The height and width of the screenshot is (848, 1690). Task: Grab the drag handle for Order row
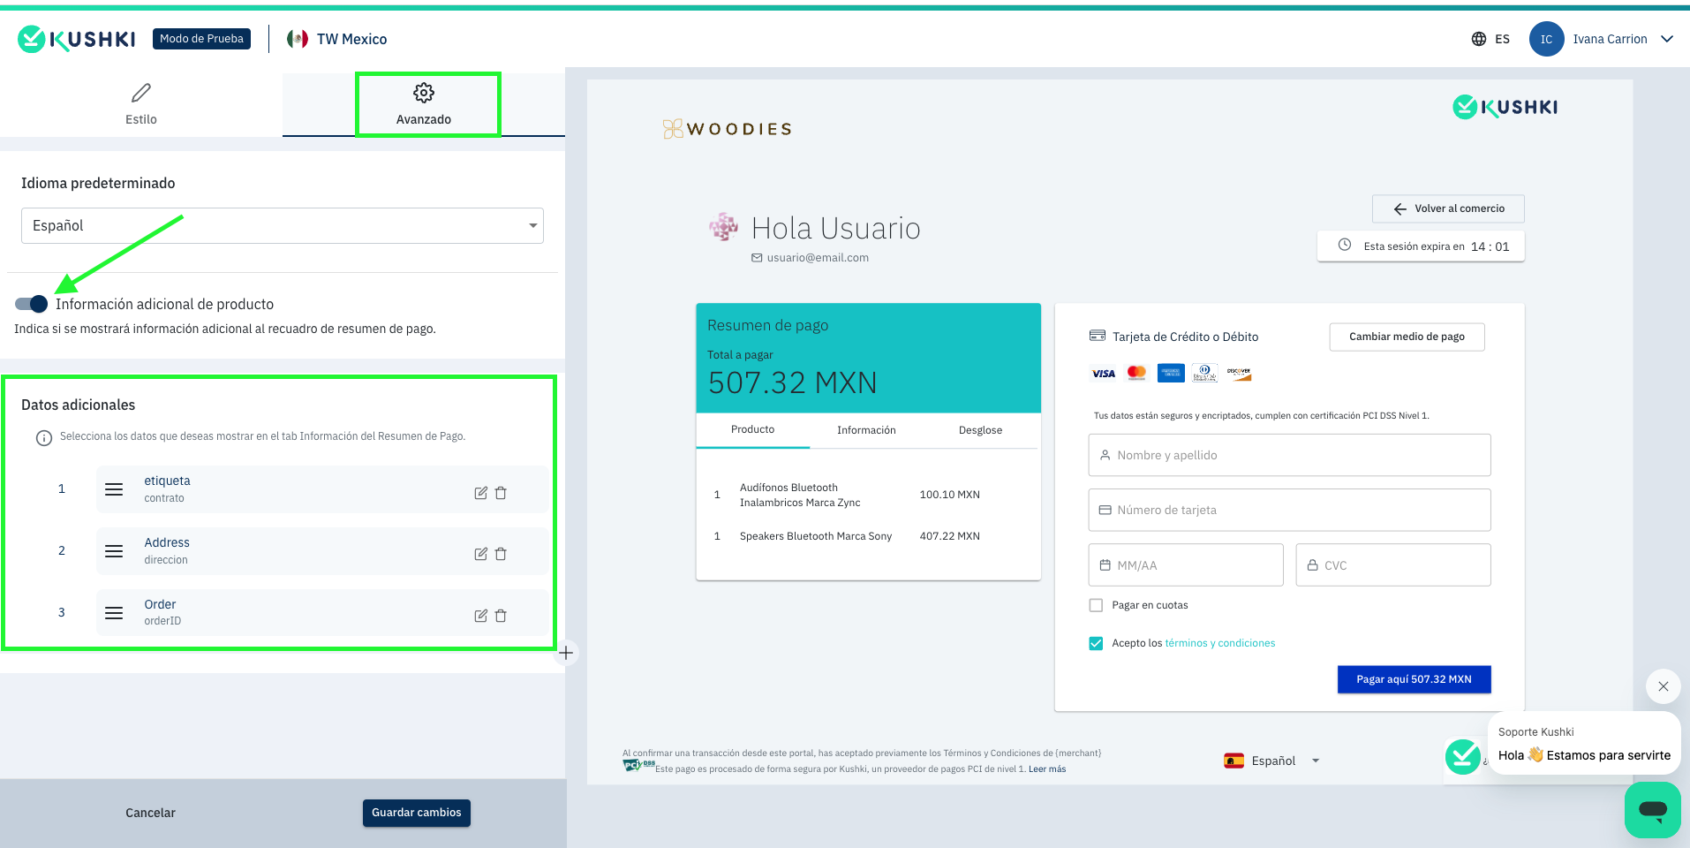click(x=114, y=613)
